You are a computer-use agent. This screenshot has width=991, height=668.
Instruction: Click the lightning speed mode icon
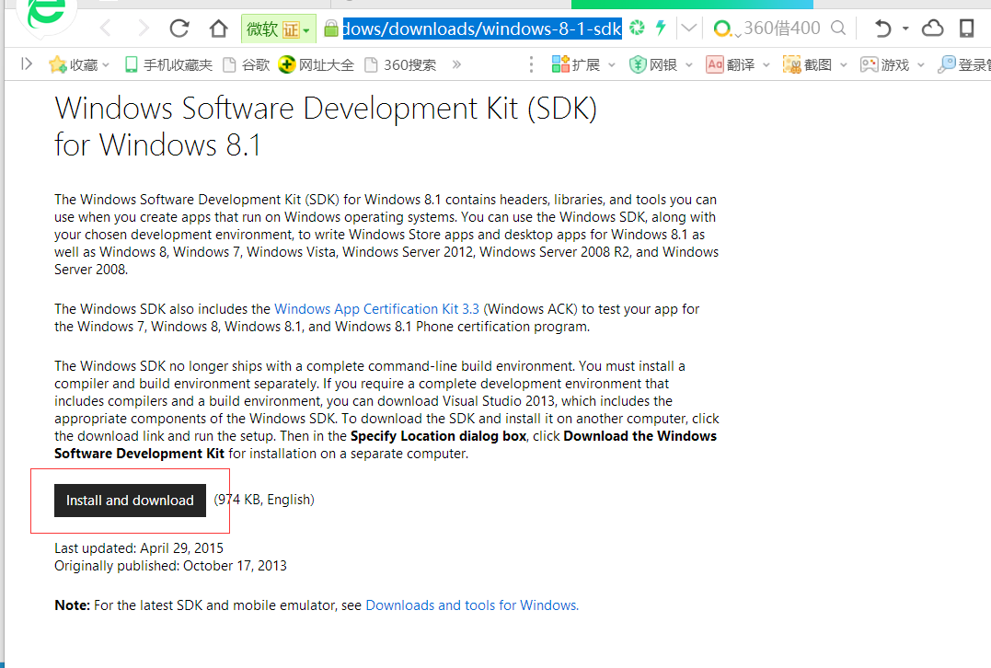tap(661, 28)
